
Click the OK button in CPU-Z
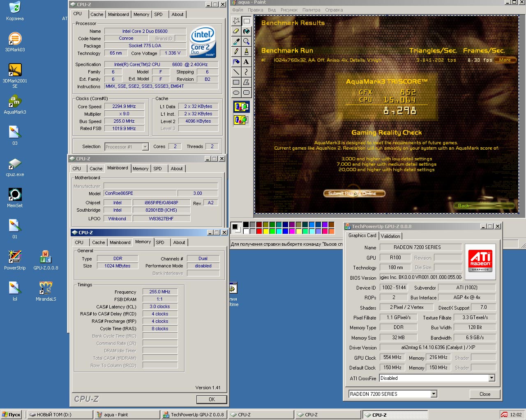212,399
